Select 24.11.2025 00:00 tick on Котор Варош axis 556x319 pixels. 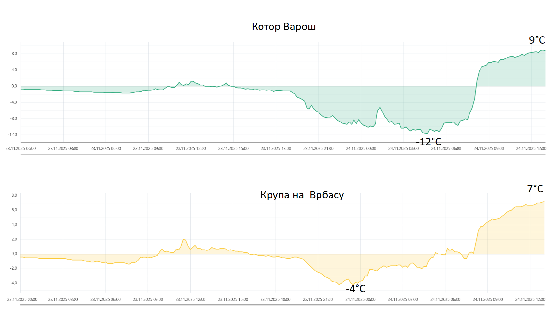point(361,149)
